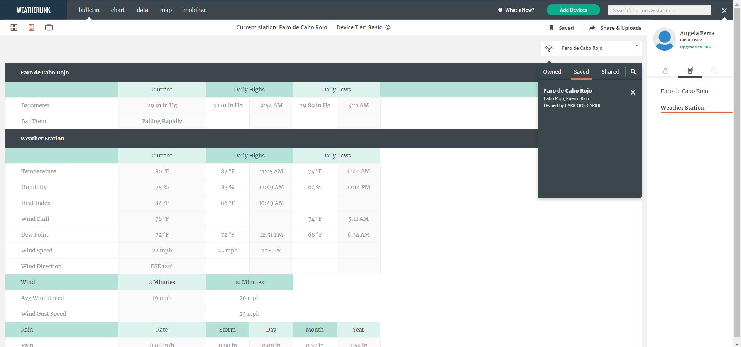The width and height of the screenshot is (741, 347).
Task: Open Share & Uploads
Action: (615, 28)
